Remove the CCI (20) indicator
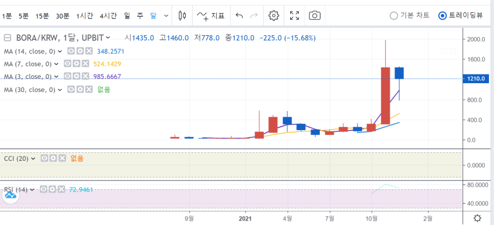Image resolution: width=494 pixels, height=225 pixels. tap(62, 158)
